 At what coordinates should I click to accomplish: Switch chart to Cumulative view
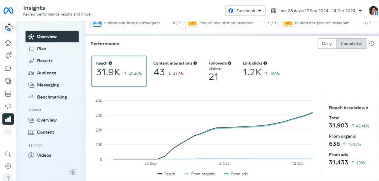[351, 43]
